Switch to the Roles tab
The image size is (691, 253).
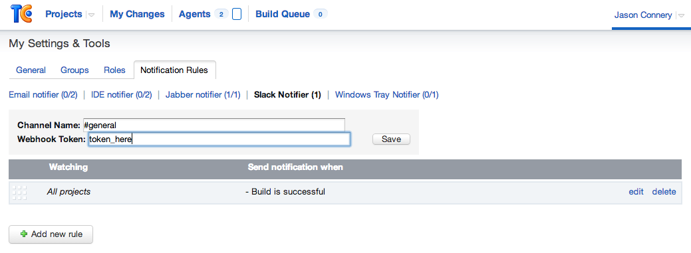click(114, 70)
